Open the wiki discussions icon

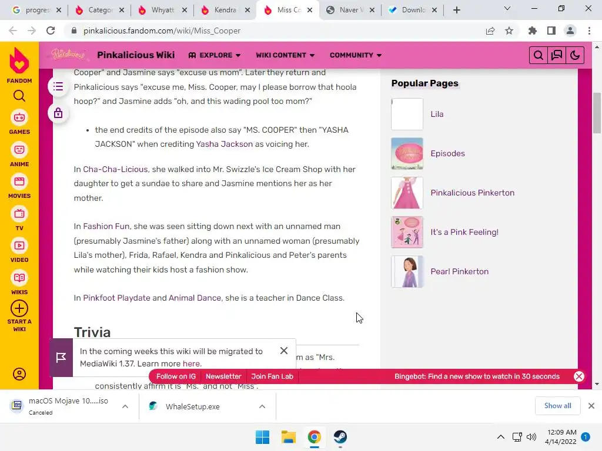click(x=557, y=55)
